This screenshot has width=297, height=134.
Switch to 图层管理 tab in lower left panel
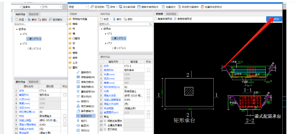(33, 82)
